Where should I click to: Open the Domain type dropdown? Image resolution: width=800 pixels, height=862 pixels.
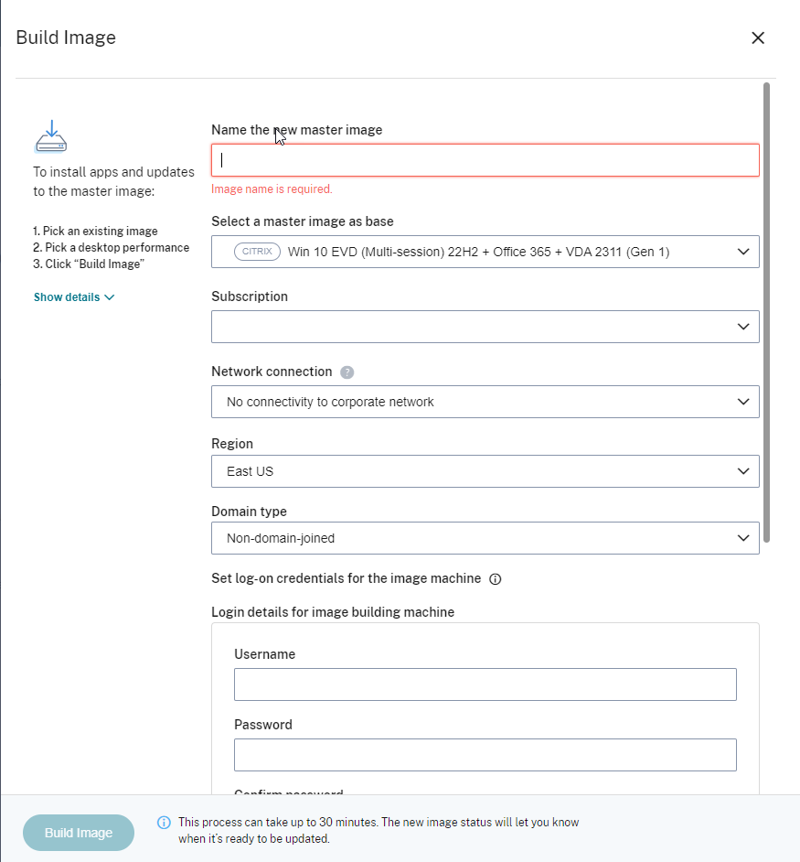tap(485, 538)
